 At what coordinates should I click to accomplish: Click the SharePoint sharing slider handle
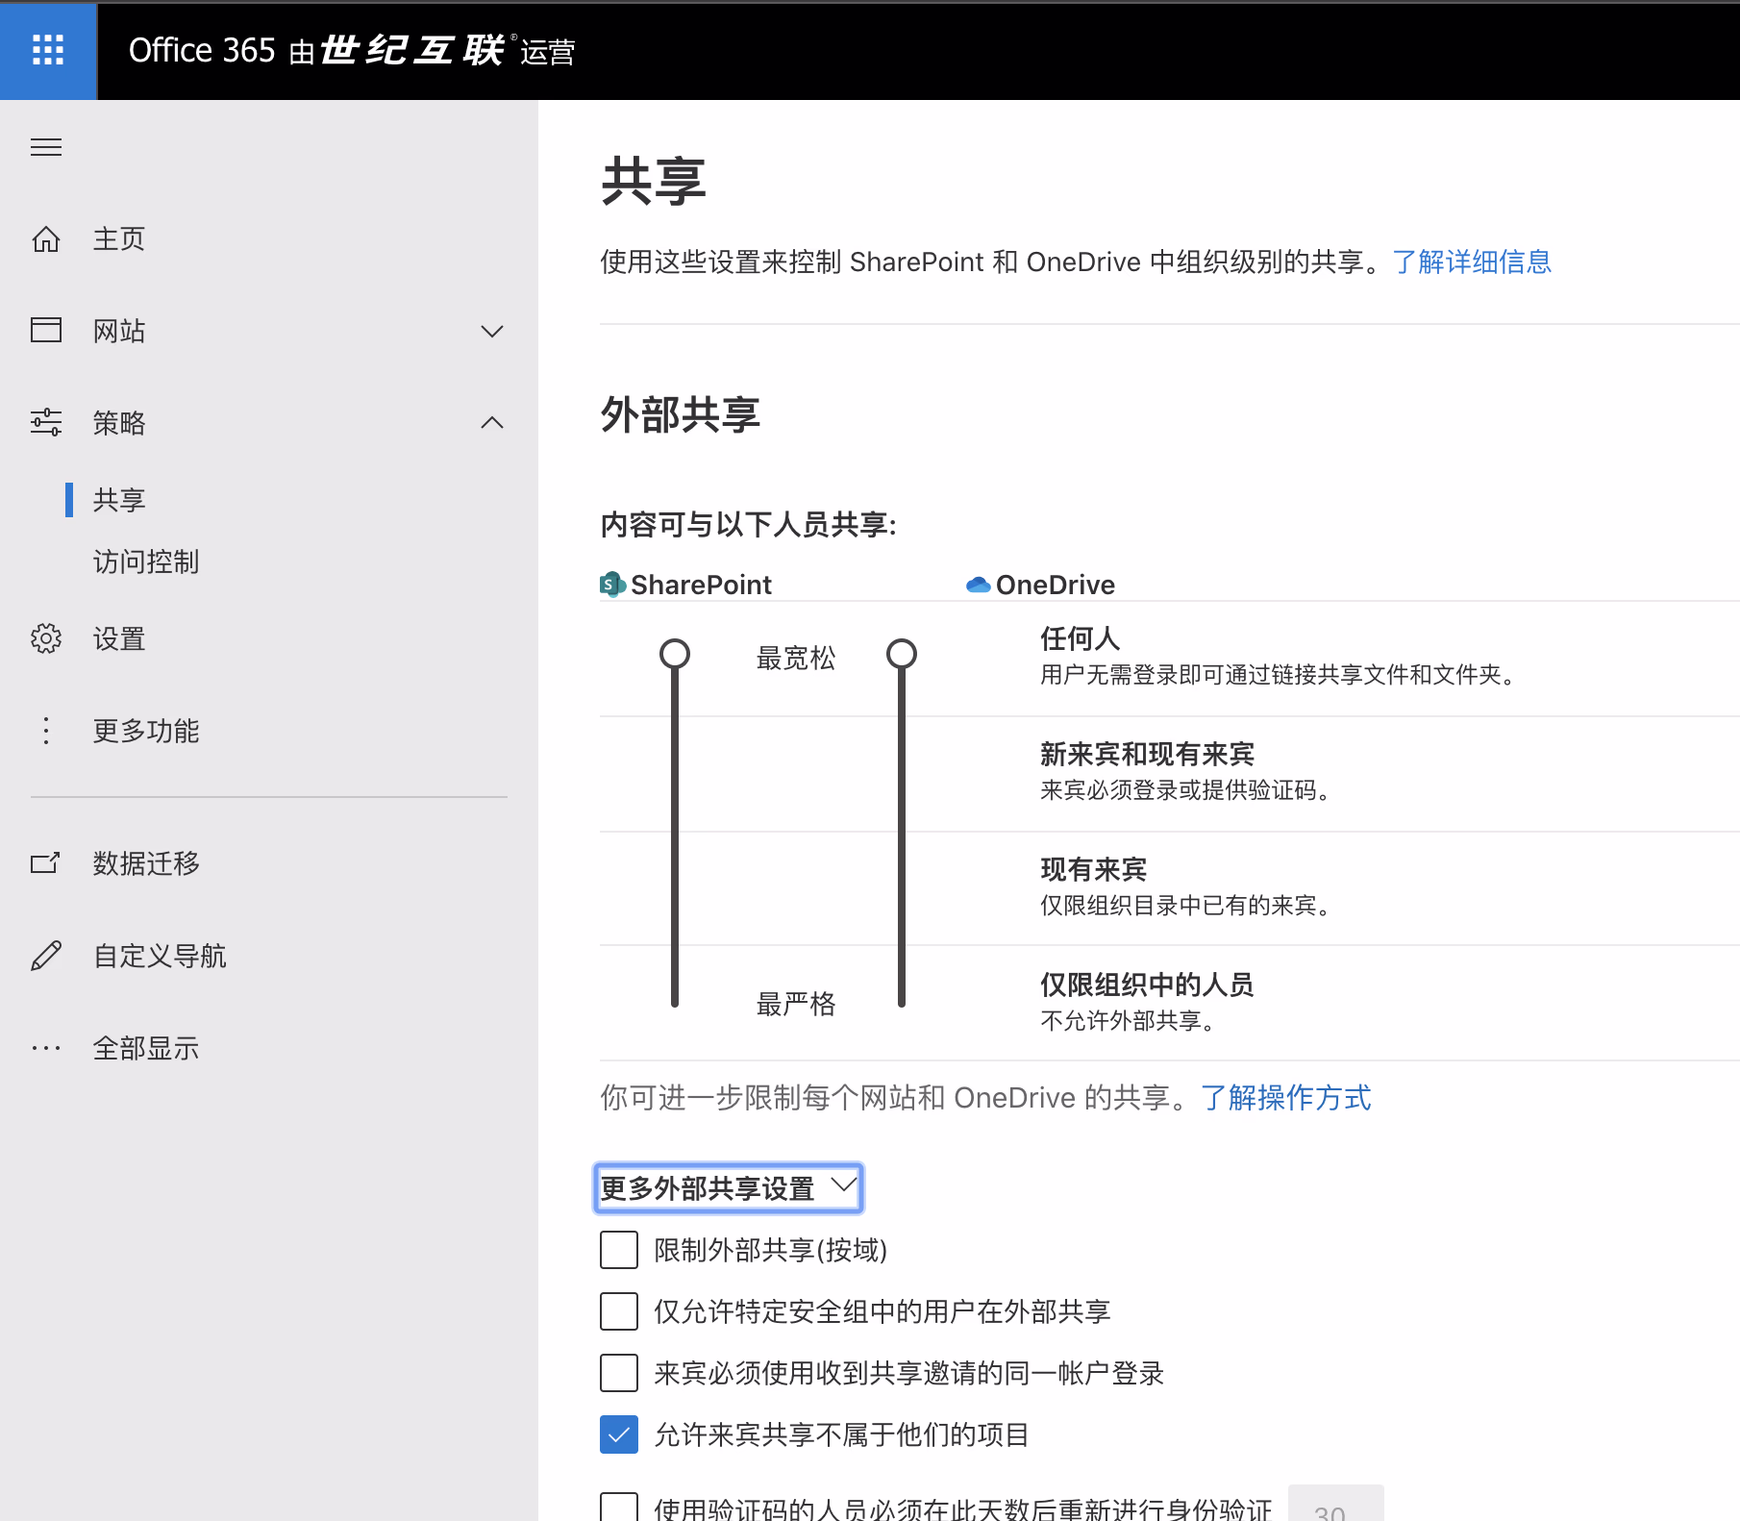675,654
